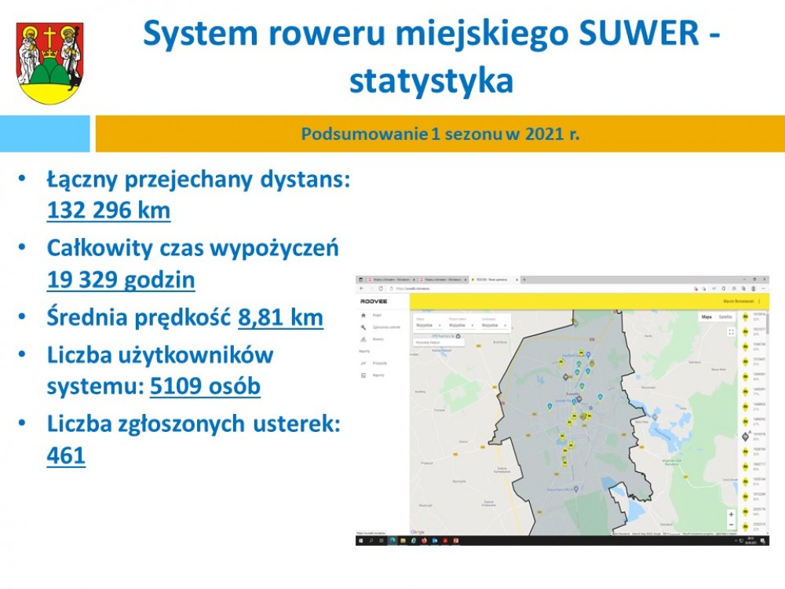This screenshot has width=785, height=589.
Task: Select the Mapa map type
Action: 706,316
